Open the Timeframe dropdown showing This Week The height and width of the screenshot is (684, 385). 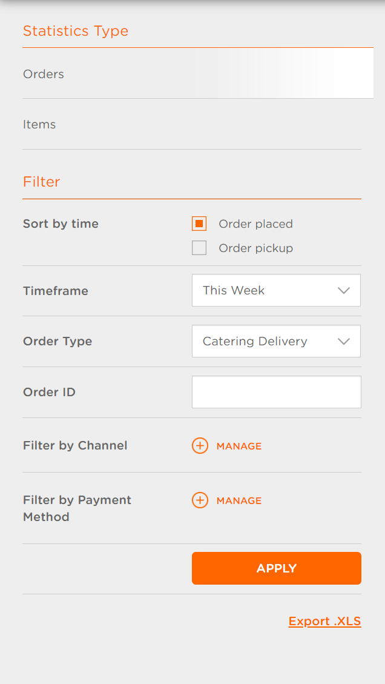(x=276, y=290)
